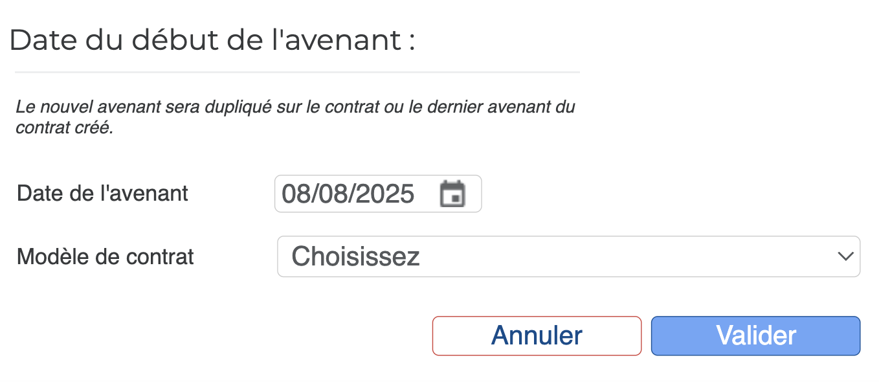Select the chevron of the contract model list

[845, 256]
